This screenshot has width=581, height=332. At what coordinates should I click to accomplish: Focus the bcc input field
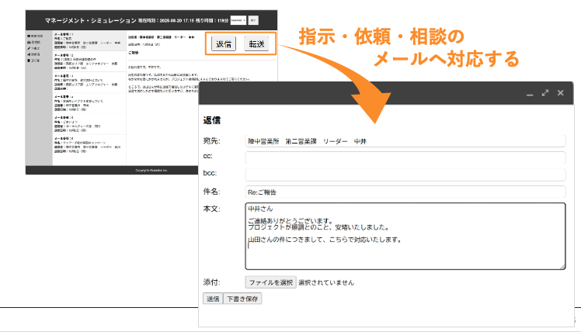[x=405, y=175]
